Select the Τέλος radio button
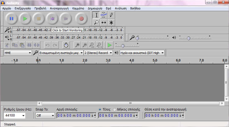 [100, 109]
